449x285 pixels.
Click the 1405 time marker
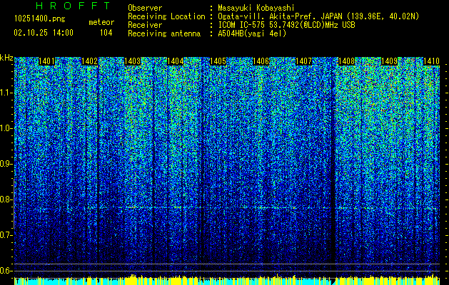tap(218, 61)
